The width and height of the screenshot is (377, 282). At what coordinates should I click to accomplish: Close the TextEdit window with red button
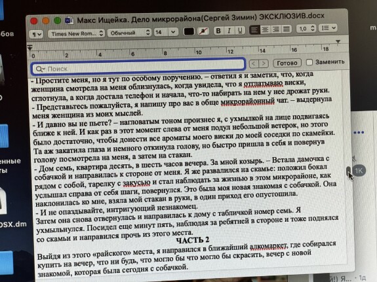coord(34,22)
